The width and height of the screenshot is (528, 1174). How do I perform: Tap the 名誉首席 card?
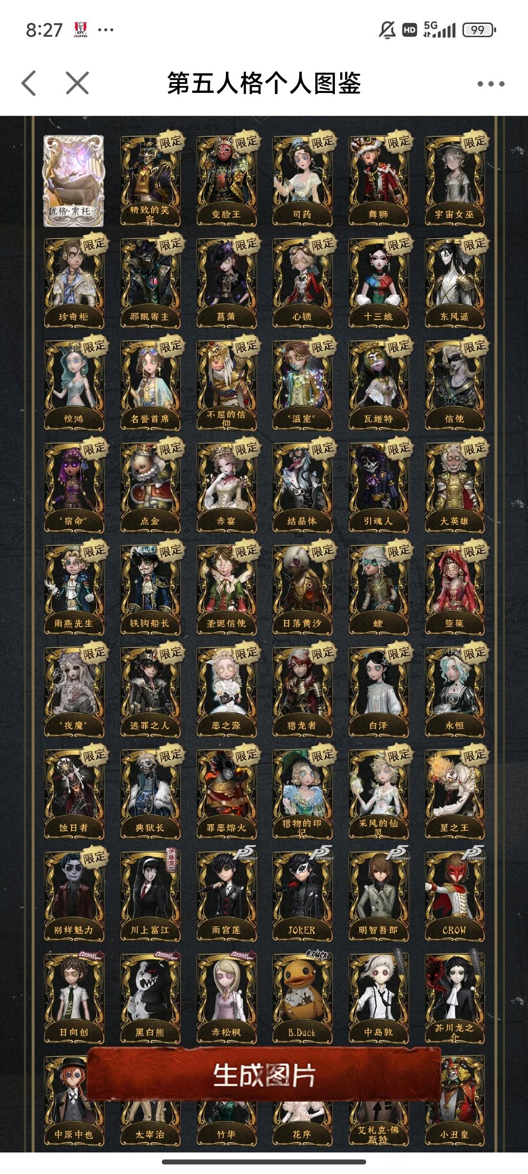[x=150, y=385]
